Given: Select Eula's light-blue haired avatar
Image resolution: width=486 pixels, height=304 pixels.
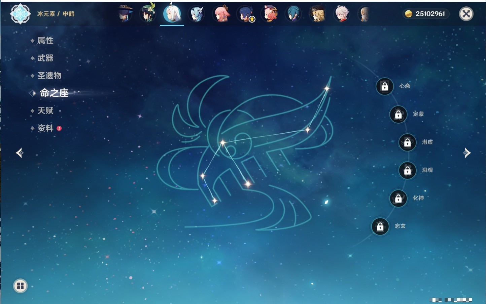Looking at the screenshot, I should (x=196, y=14).
